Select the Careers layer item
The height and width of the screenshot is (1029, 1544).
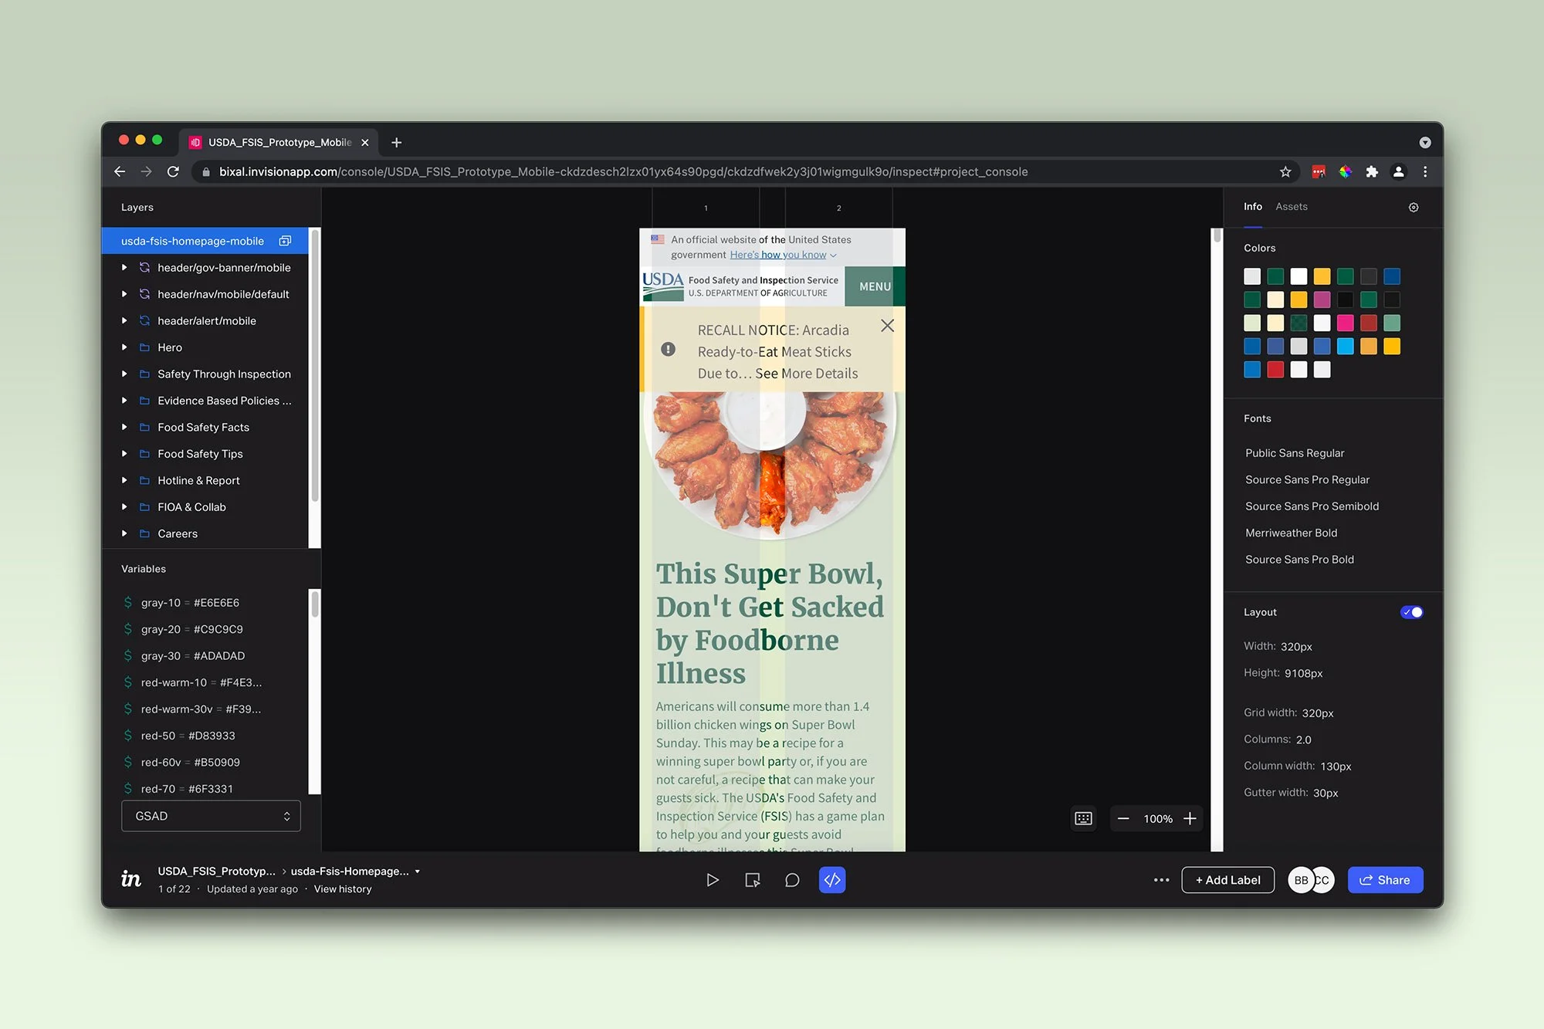178,533
